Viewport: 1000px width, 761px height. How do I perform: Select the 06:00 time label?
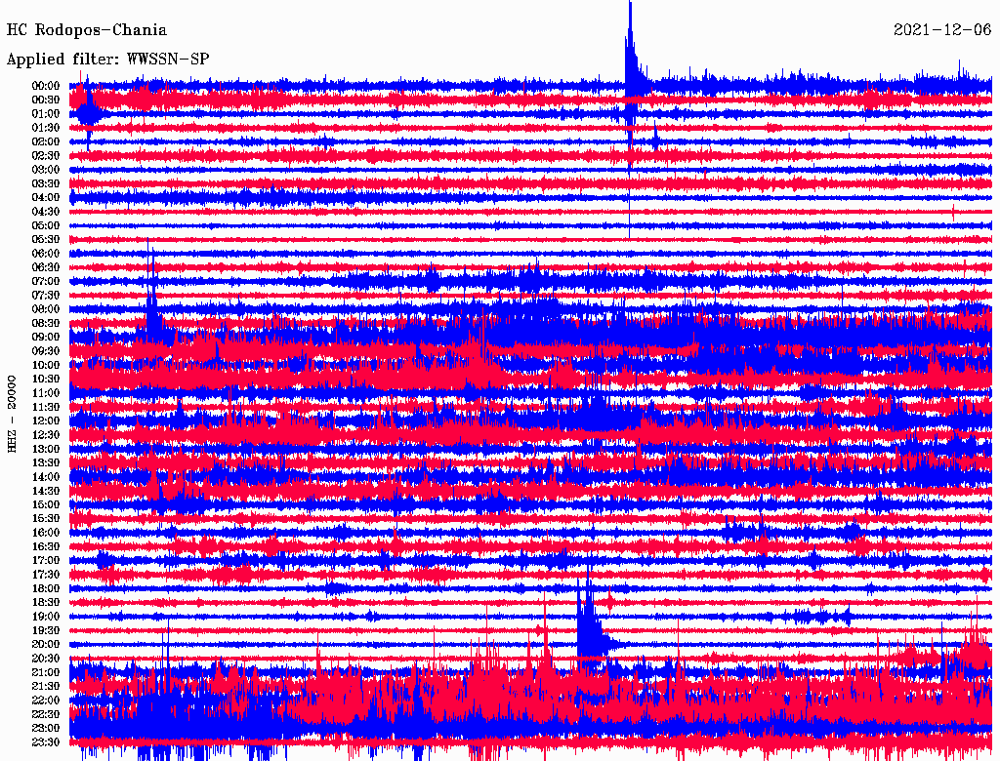pos(46,253)
